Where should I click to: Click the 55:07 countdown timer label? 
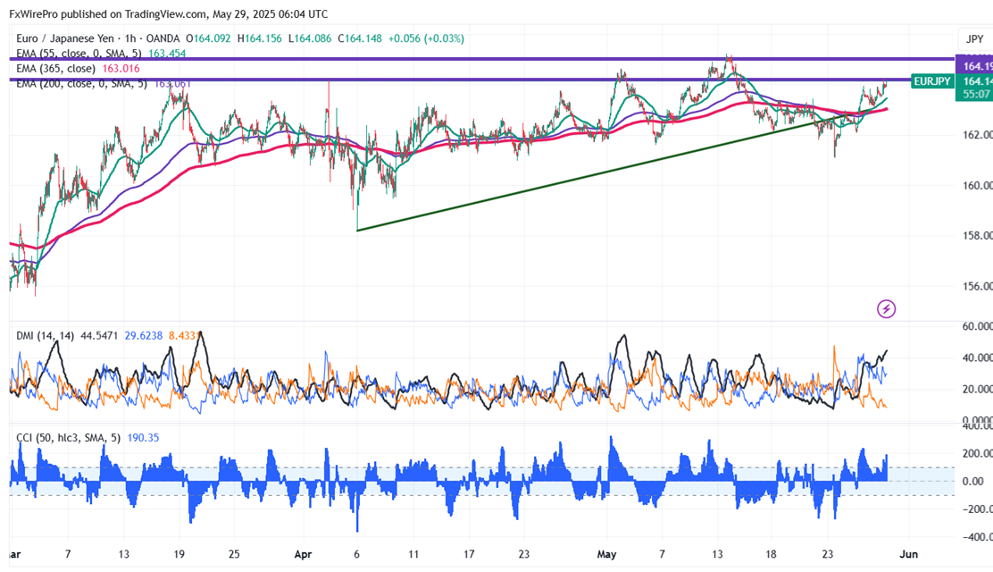coord(974,94)
